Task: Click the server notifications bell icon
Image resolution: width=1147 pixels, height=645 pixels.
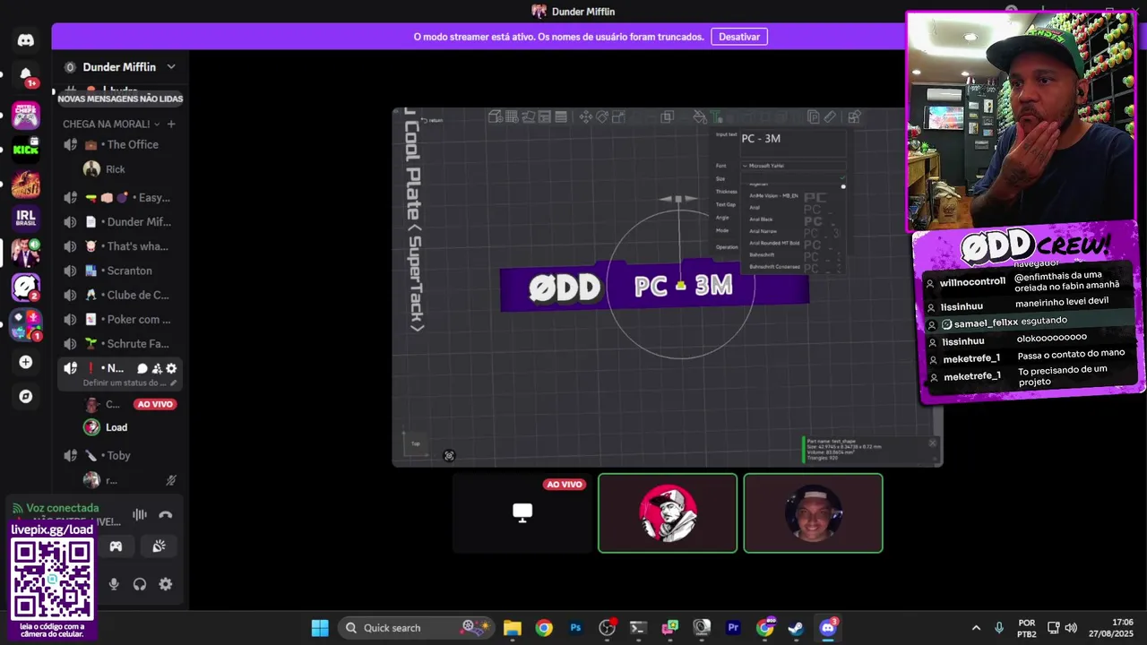Action: coord(25,74)
